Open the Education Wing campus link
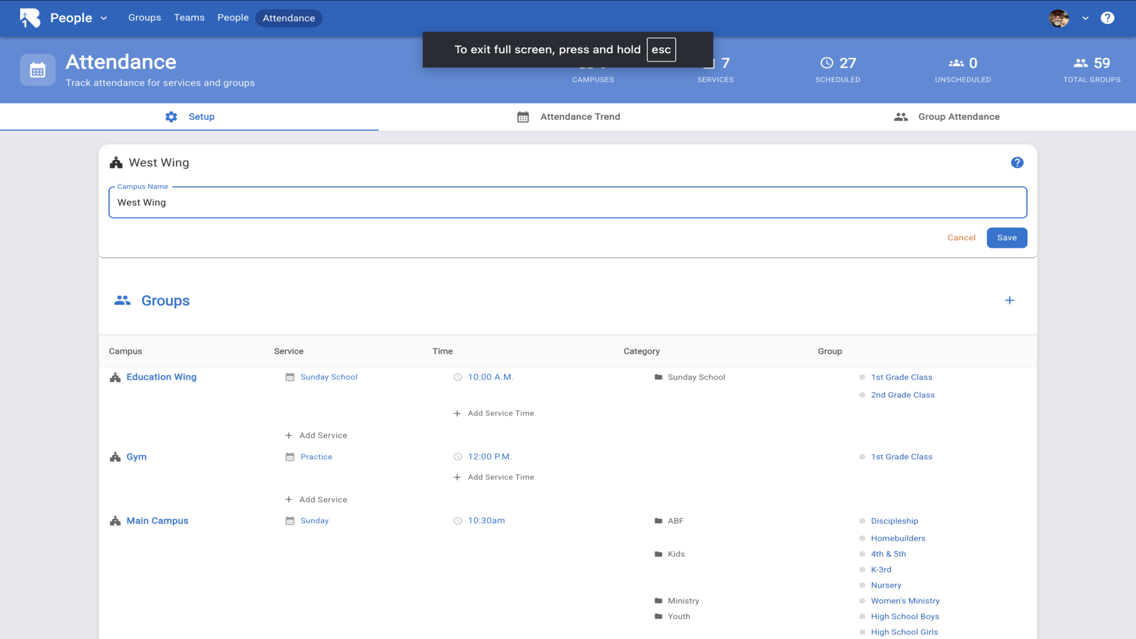The width and height of the screenshot is (1136, 639). (x=161, y=377)
